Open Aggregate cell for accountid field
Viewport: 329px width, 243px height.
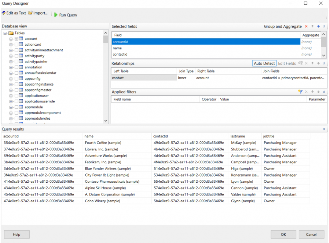pyautogui.click(x=311, y=42)
